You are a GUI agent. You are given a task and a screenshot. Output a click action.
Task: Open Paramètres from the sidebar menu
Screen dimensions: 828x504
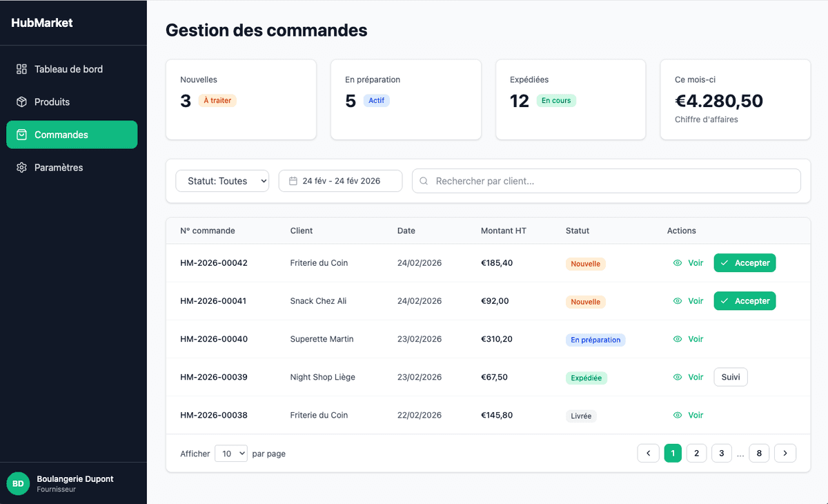coord(59,168)
